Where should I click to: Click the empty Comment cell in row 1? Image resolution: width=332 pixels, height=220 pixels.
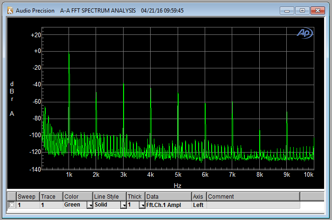pos(253,205)
